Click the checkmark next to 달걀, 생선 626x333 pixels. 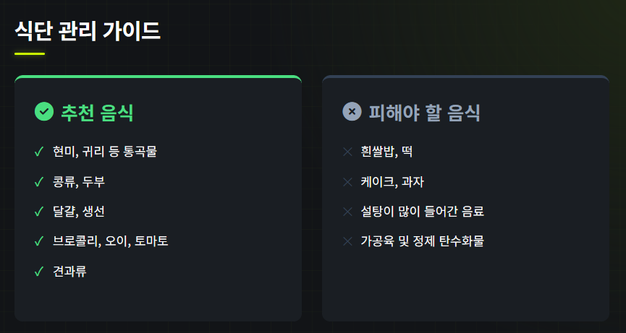[39, 212]
